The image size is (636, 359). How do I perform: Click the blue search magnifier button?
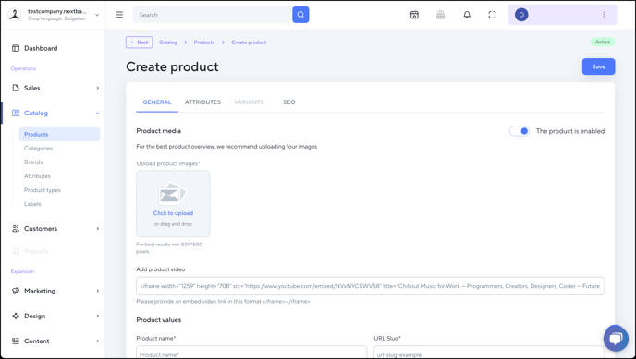pos(300,15)
